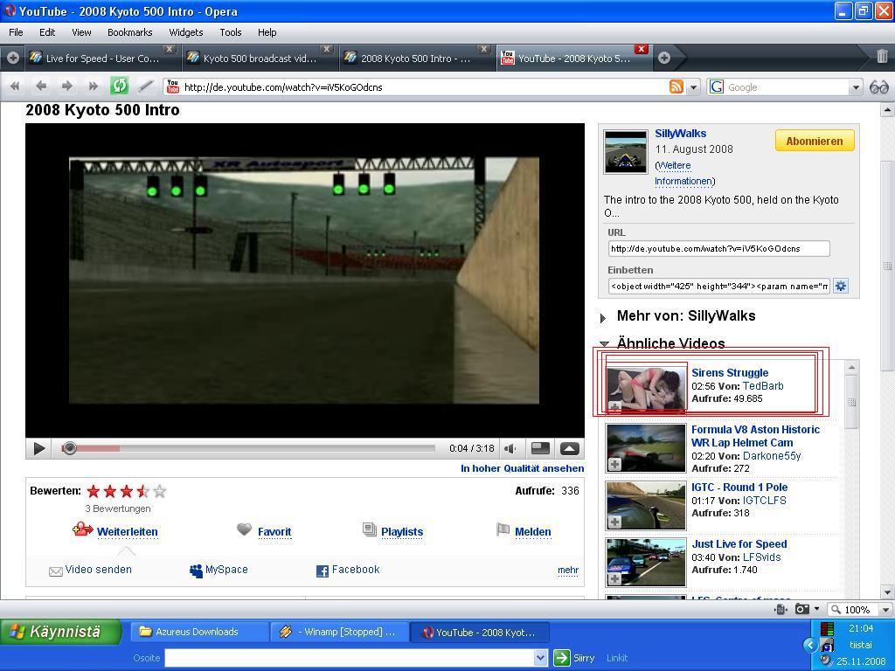
Task: Switch to Live for Speed - User Co... tab
Action: pos(101,59)
